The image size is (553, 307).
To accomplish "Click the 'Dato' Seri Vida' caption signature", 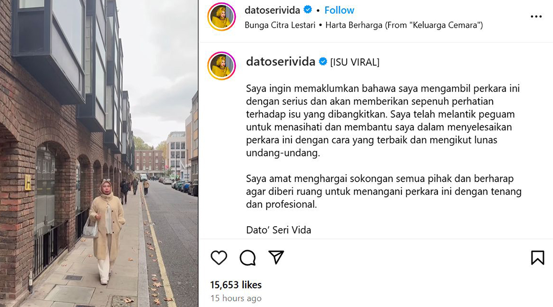I will coord(279,230).
